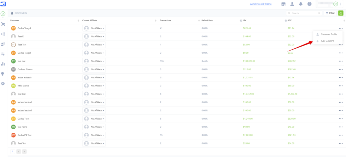Open settings gear in sidebar
The image size is (346, 157).
click(3, 83)
